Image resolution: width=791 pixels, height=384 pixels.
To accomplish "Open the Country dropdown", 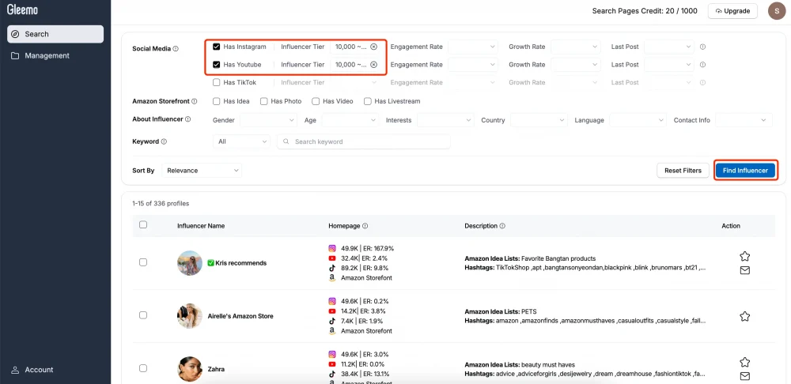I will 539,120.
